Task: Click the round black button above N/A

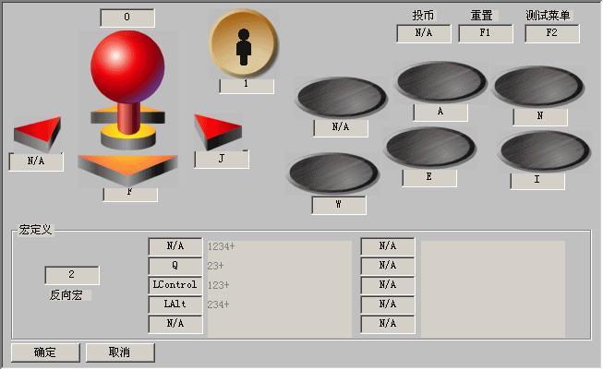Action: pos(341,97)
